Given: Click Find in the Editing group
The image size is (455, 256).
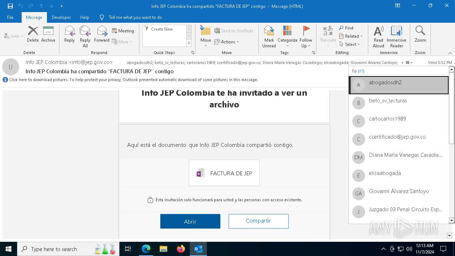Looking at the screenshot, I should 346,28.
